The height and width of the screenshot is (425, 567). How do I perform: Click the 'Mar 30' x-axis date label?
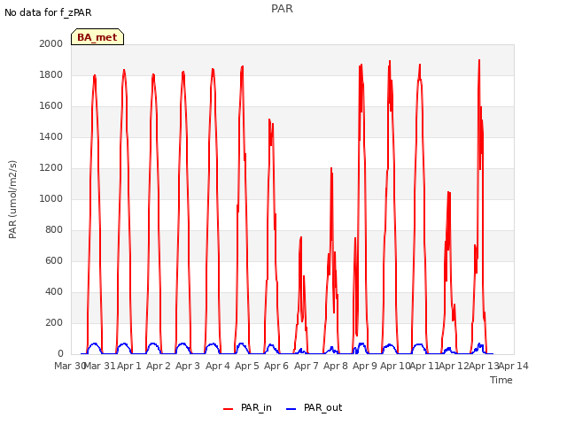pos(70,366)
